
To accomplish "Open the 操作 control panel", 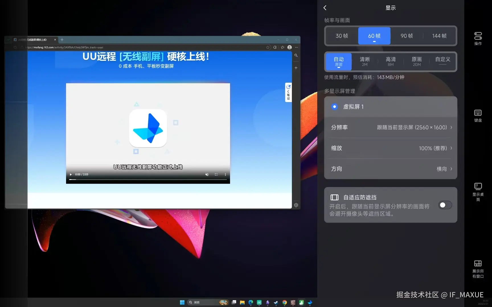I will coord(478,38).
